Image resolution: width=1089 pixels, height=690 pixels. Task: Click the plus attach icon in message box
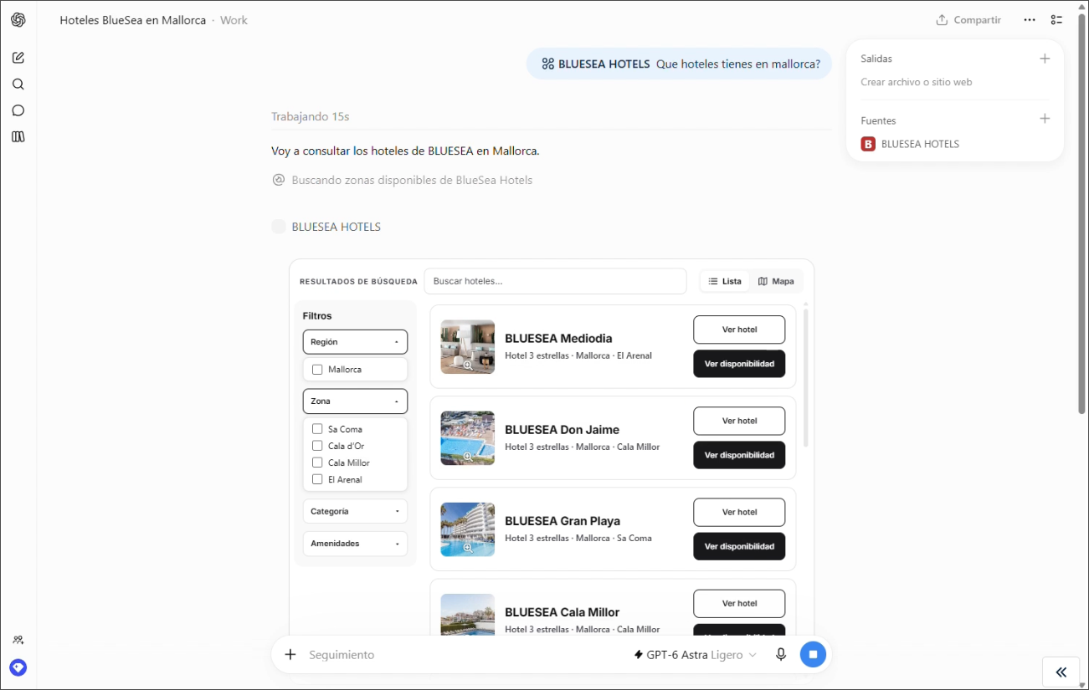290,655
